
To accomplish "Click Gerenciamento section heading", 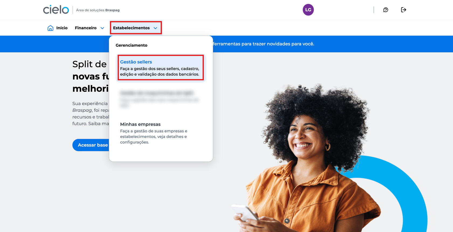I will (132, 45).
